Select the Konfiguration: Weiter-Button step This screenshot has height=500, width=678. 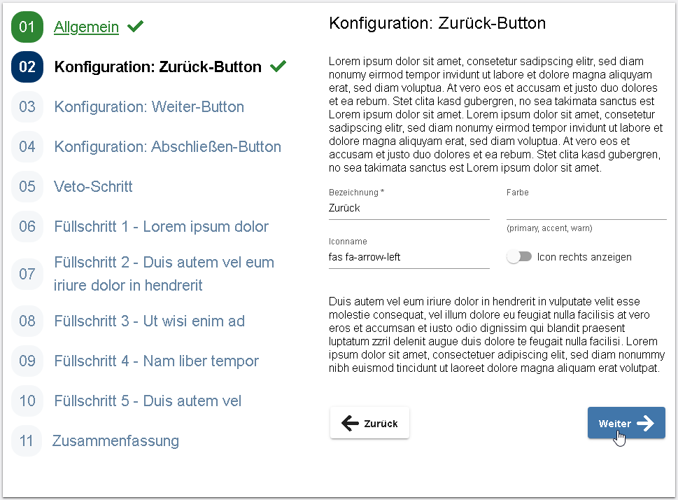pos(150,106)
